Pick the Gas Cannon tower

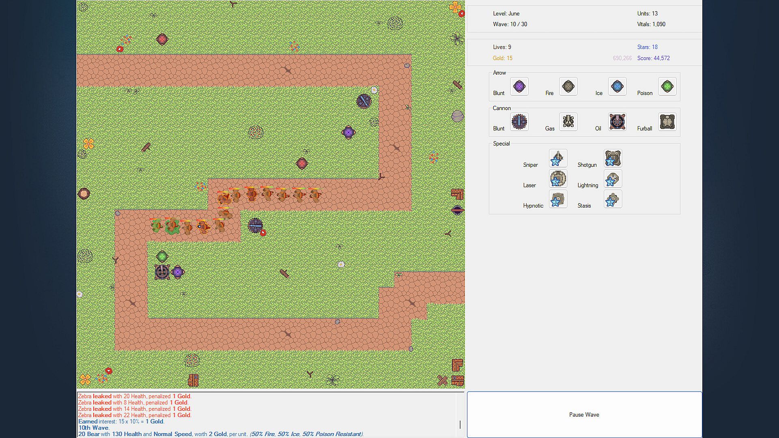tap(568, 122)
